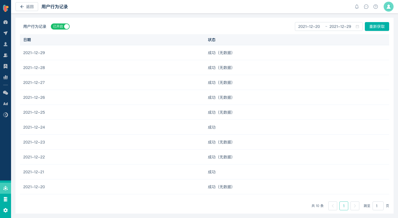Click the calendar icon in date range
This screenshot has height=218, width=398.
[x=357, y=26]
